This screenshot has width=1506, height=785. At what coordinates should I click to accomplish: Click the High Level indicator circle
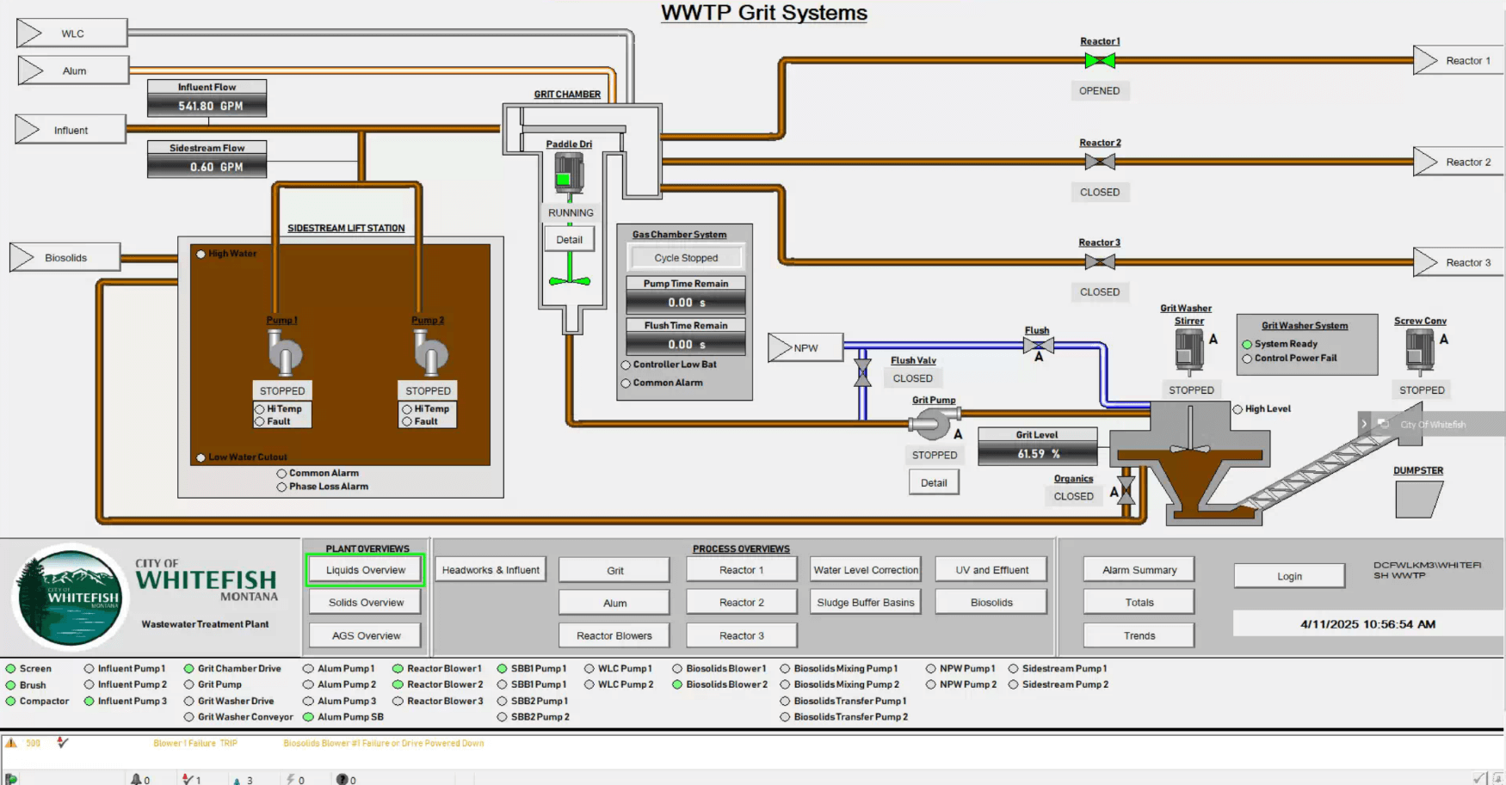(1238, 409)
